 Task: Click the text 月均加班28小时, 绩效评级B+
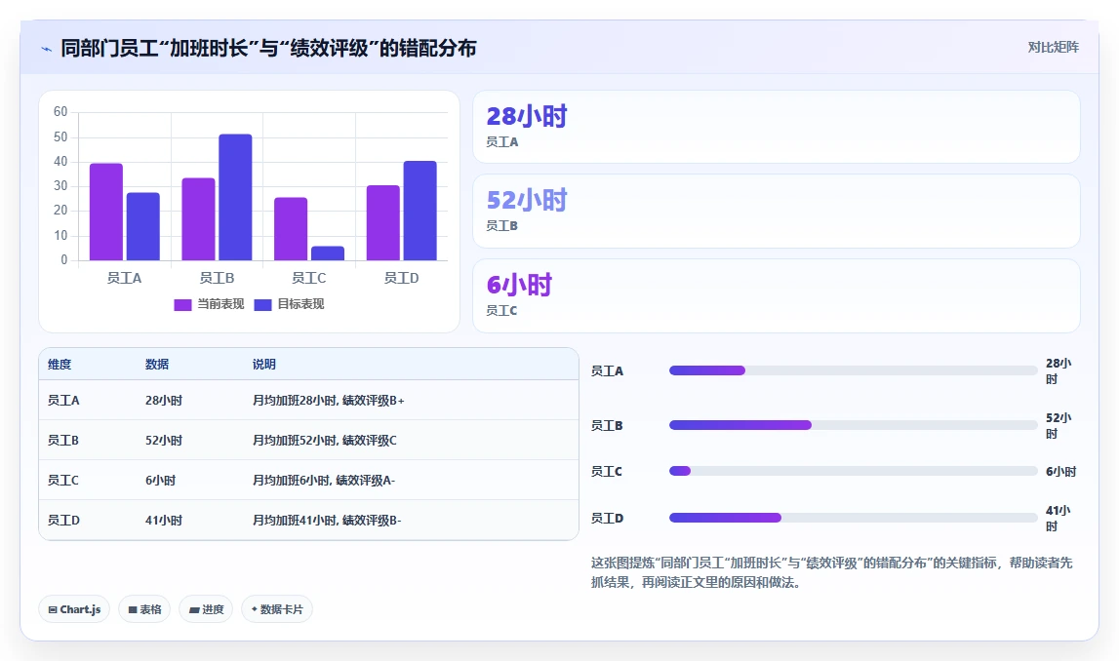tap(328, 401)
